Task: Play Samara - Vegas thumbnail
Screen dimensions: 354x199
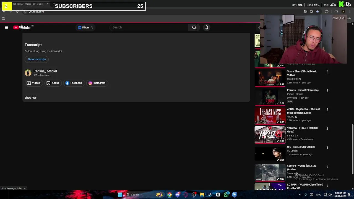Action: click(270, 172)
